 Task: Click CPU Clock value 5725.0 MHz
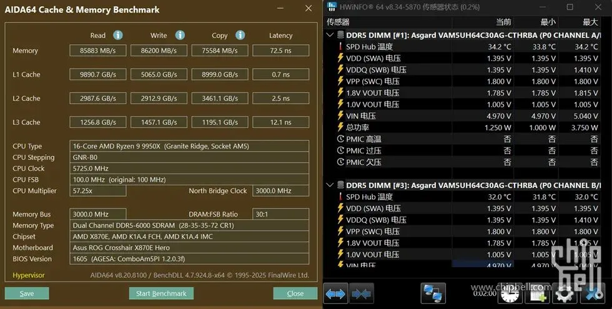coord(189,169)
